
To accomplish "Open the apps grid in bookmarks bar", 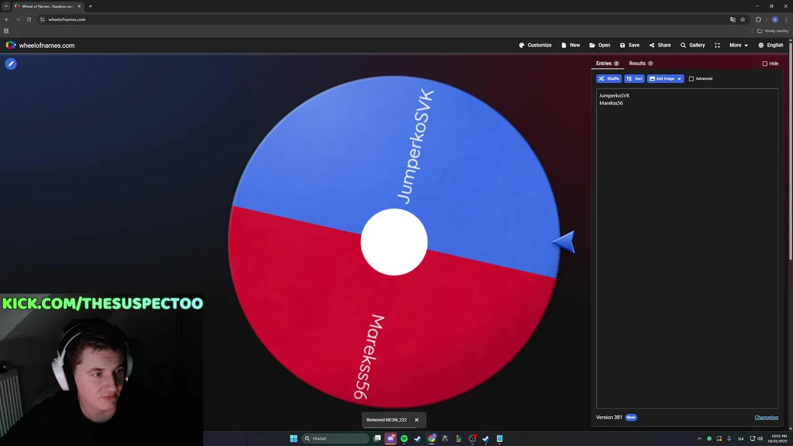I will [6, 31].
